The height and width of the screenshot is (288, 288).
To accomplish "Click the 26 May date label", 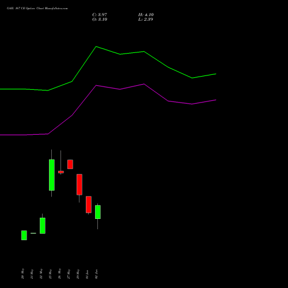I will point(59,274).
